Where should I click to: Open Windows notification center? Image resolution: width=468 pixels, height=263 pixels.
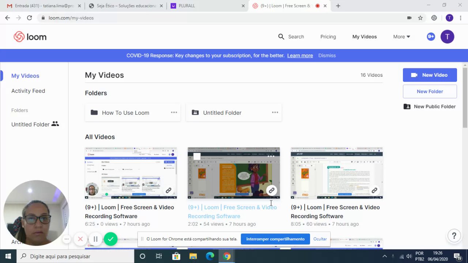(x=457, y=256)
